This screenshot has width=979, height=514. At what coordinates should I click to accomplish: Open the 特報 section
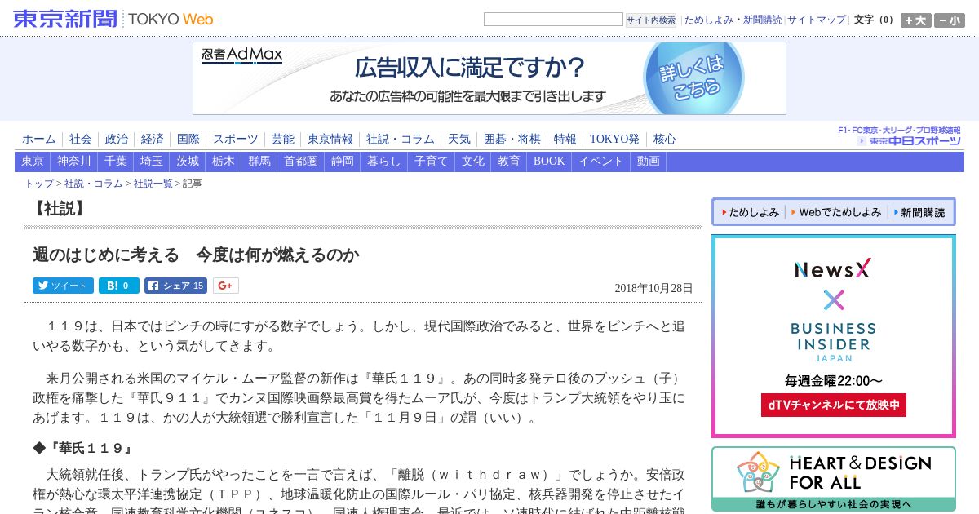pyautogui.click(x=565, y=140)
